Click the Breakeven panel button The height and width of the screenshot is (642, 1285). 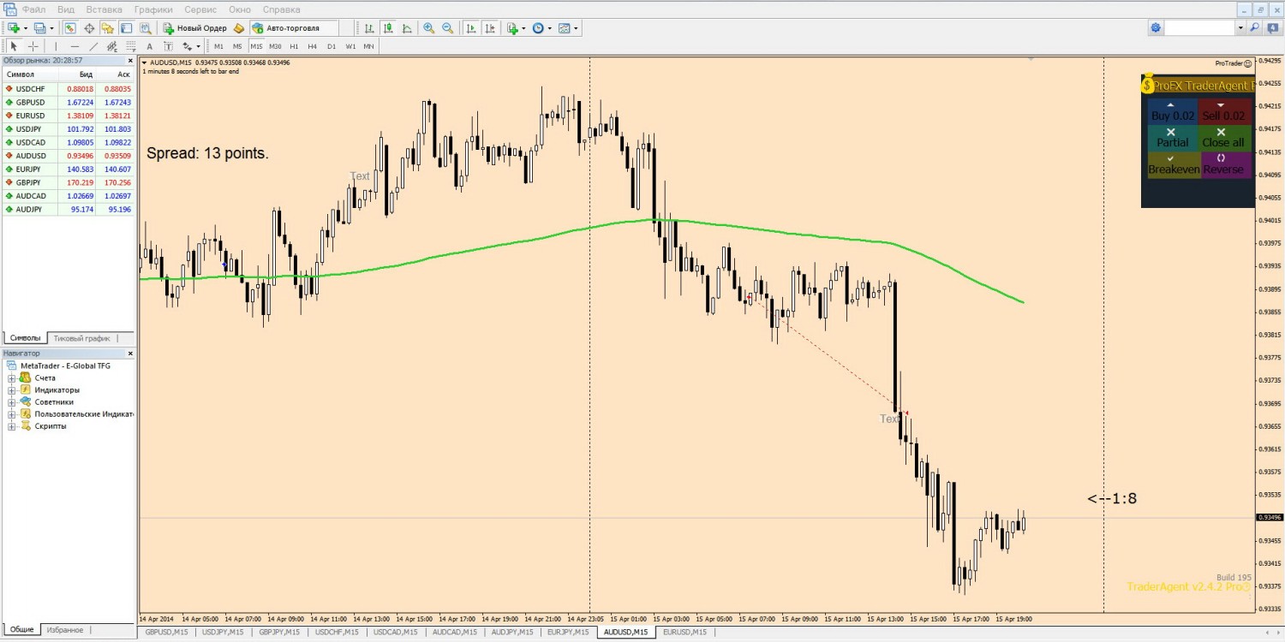pos(1173,164)
